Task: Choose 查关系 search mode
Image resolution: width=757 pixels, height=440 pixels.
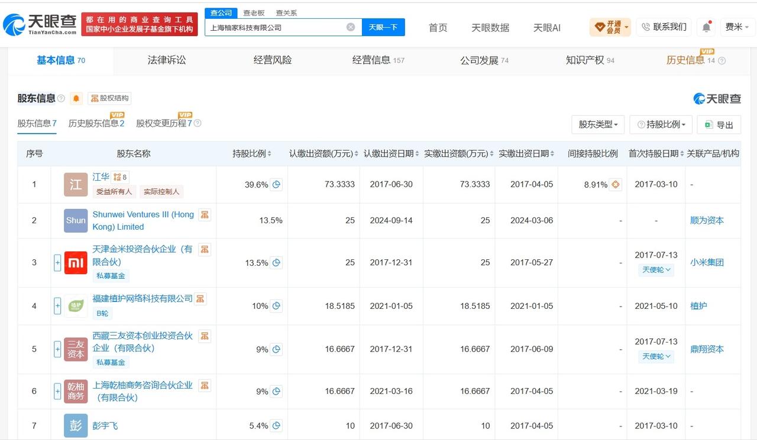Action: pos(286,12)
